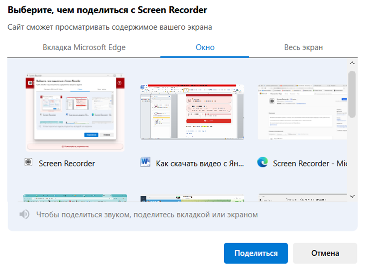Click the speaker icon near audio hint
365x272 pixels.
point(24,214)
